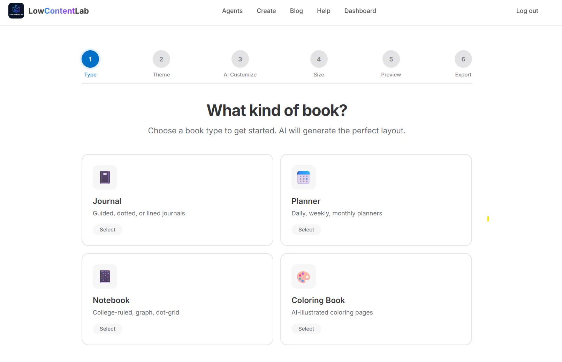Click the 'What kind of book?' heading
Viewport: 562px width, 362px height.
tap(277, 110)
